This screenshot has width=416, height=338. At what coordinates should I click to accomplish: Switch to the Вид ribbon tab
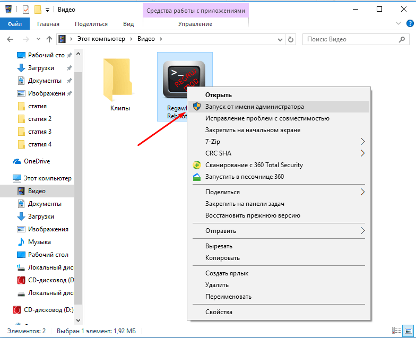click(x=128, y=24)
